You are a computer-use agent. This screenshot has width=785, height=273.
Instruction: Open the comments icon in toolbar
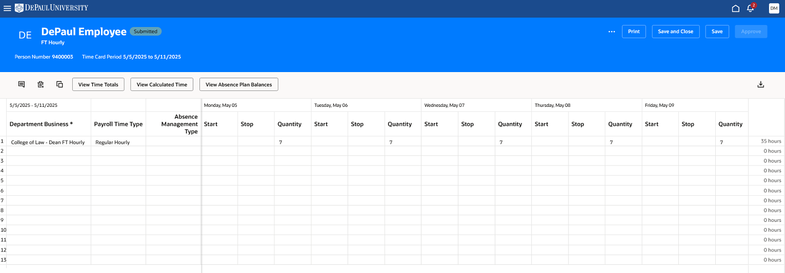click(22, 84)
